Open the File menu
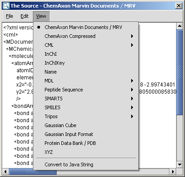This screenshot has width=185, height=177. 9,16
